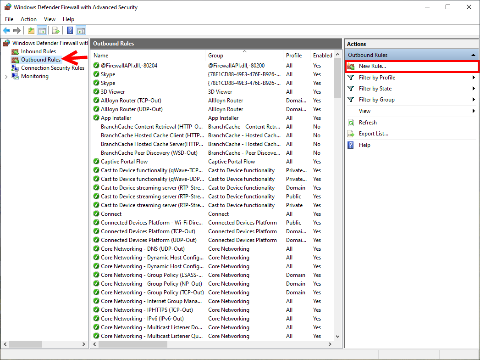Viewport: 480px width, 360px height.
Task: Open the Help menu in menu bar
Action: (69, 19)
